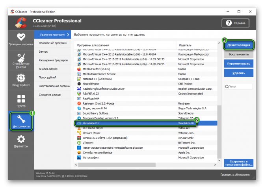Click the Restream Chat program icon

click(x=79, y=103)
